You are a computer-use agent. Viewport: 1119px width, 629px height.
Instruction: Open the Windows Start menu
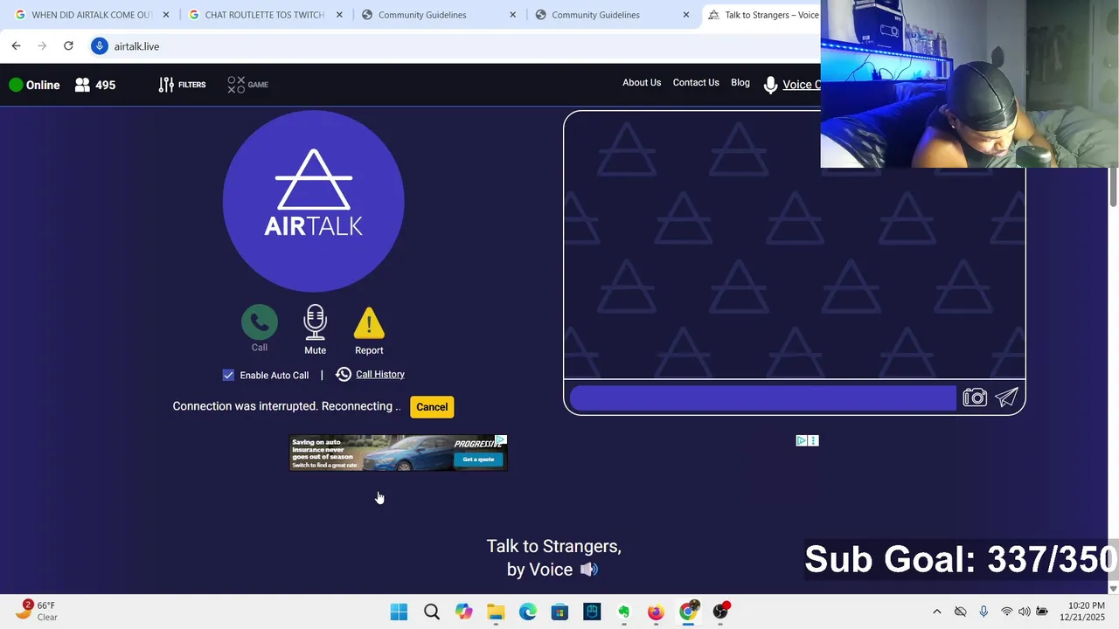point(399,612)
